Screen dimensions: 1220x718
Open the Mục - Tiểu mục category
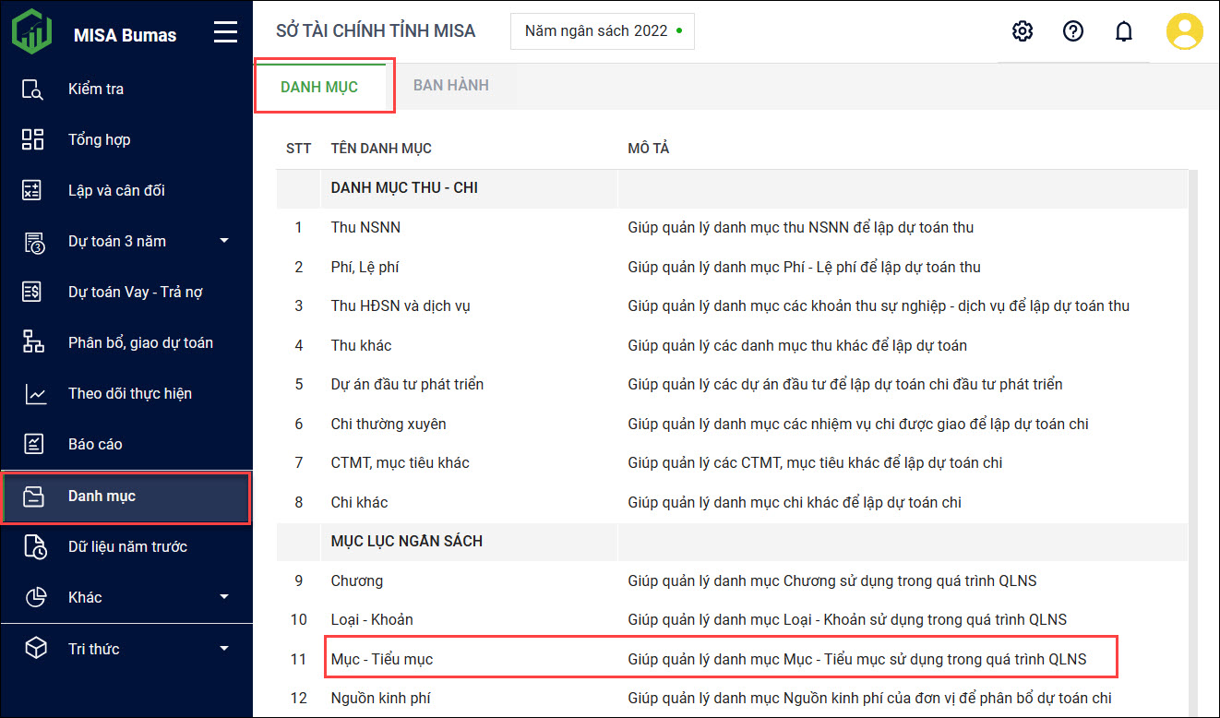coord(382,659)
